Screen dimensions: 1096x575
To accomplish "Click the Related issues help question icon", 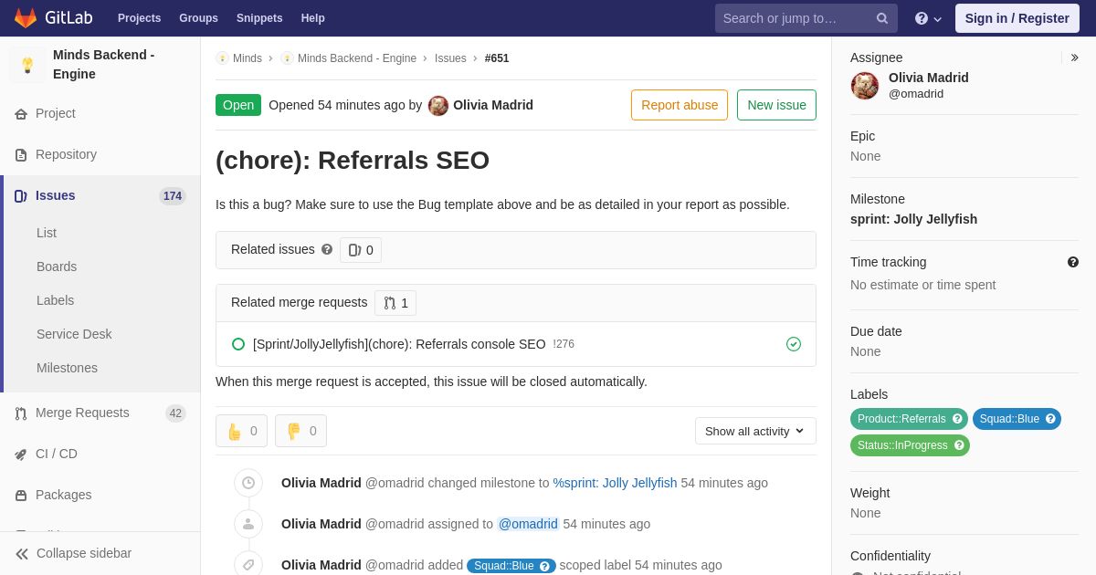I will [327, 249].
